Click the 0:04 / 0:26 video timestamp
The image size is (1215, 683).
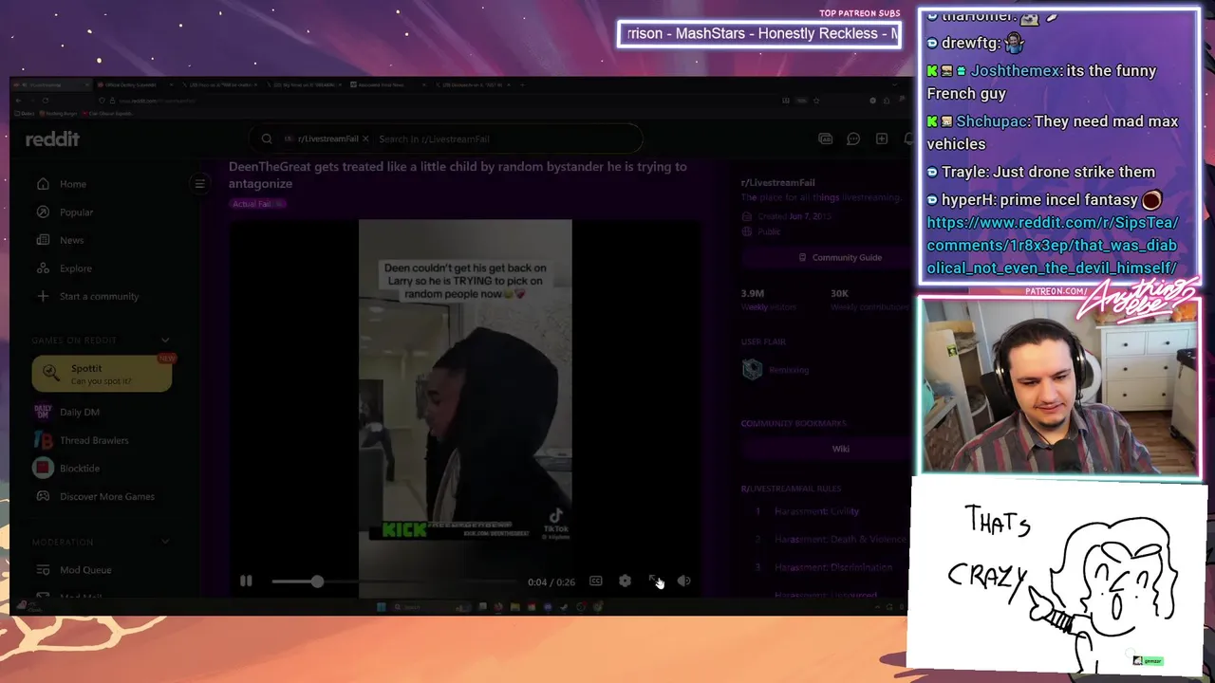(x=551, y=582)
